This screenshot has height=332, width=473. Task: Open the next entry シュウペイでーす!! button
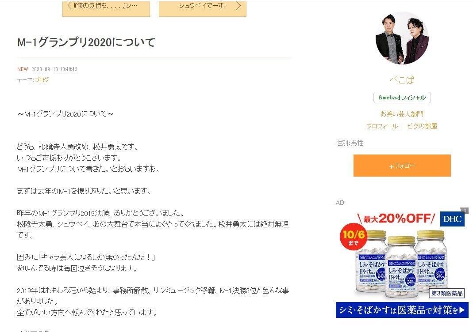click(203, 8)
